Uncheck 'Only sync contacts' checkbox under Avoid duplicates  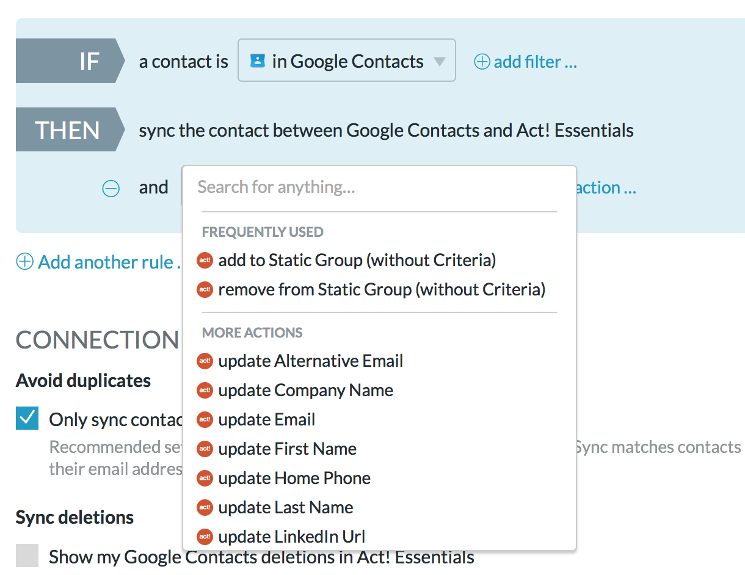click(x=27, y=419)
